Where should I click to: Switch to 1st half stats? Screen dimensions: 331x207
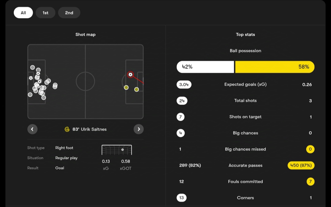point(45,13)
